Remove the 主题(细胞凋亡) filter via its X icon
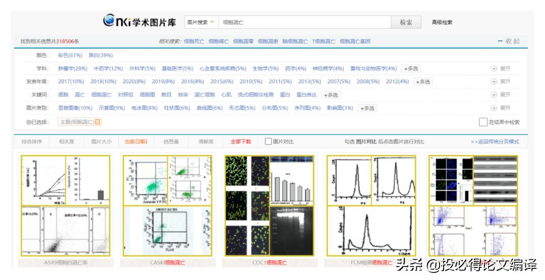 click(x=98, y=122)
